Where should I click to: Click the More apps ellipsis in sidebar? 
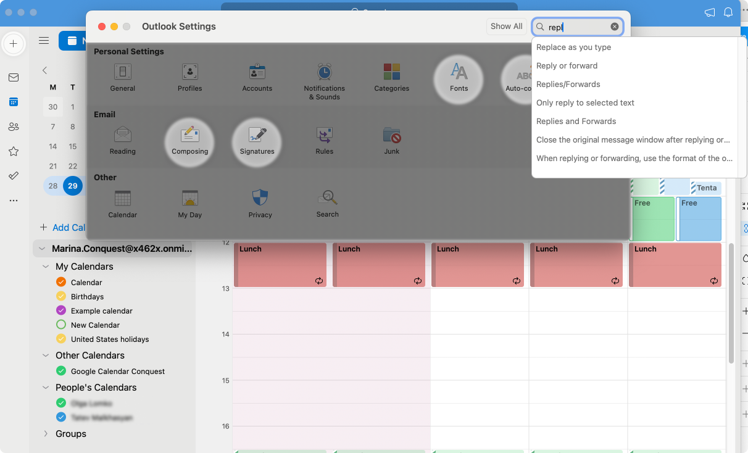[14, 201]
